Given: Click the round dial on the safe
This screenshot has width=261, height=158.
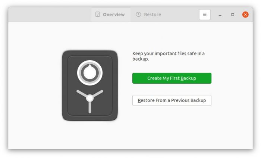Looking at the screenshot, I should (90, 72).
